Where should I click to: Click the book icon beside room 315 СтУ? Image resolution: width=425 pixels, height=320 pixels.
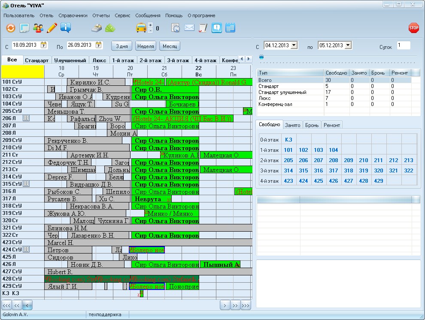pos(26,184)
